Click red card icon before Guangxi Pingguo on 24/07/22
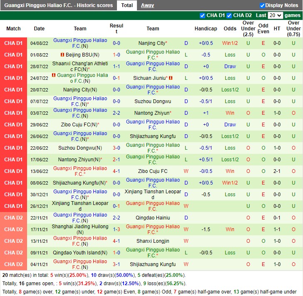Image resolution: width=303 pixels, height=296 pixels. click(x=54, y=76)
